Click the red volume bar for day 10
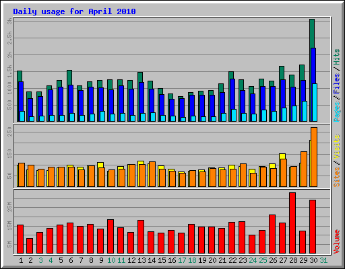 click(111, 237)
